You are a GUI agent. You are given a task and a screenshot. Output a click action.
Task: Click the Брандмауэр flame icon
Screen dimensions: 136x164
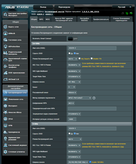pyautogui.click(x=5, y=132)
